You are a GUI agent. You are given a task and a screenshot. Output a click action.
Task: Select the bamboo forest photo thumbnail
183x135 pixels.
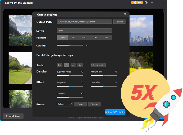20,99
